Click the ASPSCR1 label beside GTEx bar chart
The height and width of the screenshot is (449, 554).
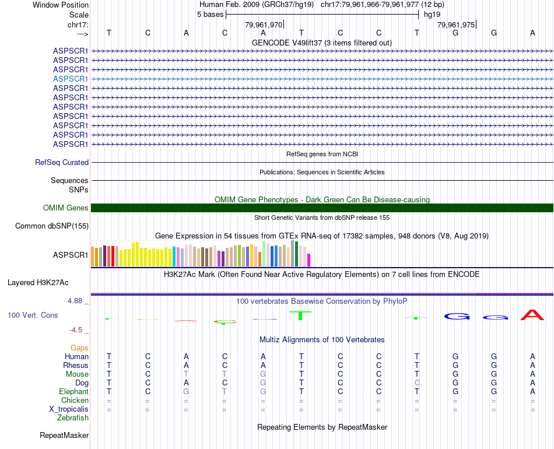point(71,255)
